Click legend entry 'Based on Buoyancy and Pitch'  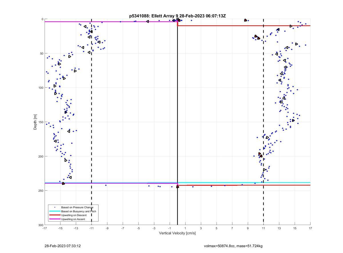[79, 211]
